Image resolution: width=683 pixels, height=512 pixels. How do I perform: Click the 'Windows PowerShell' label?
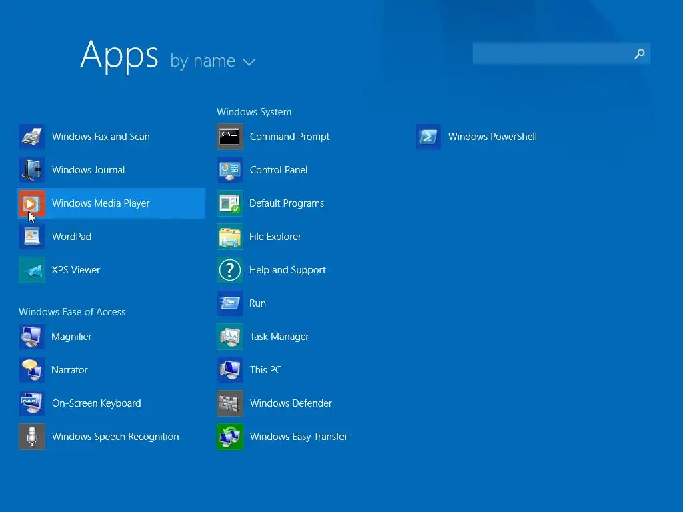pyautogui.click(x=492, y=137)
